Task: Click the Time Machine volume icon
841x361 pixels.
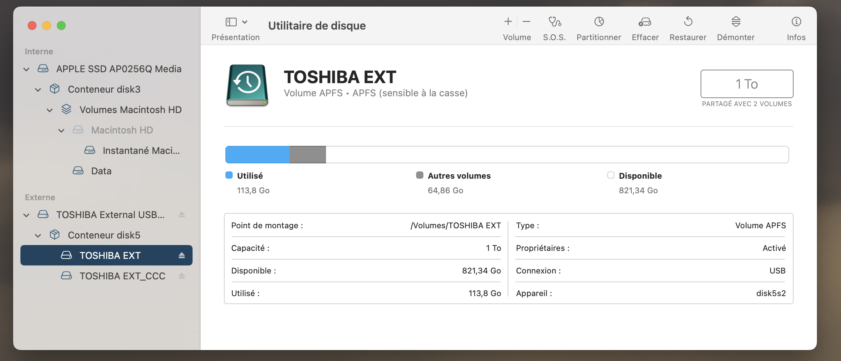Action: tap(247, 85)
